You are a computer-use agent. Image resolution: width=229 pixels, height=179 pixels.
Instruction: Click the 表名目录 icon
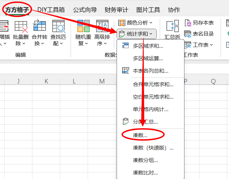tap(188, 34)
